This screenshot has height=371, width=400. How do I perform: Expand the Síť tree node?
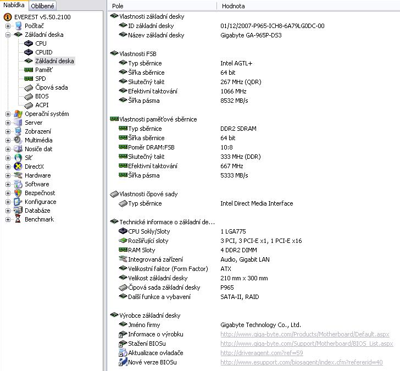click(x=8, y=158)
